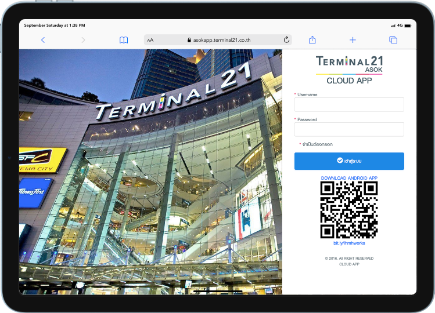Tap the asokapp.terminal21.co.th address bar
Image resolution: width=435 pixels, height=313 pixels.
(x=218, y=40)
